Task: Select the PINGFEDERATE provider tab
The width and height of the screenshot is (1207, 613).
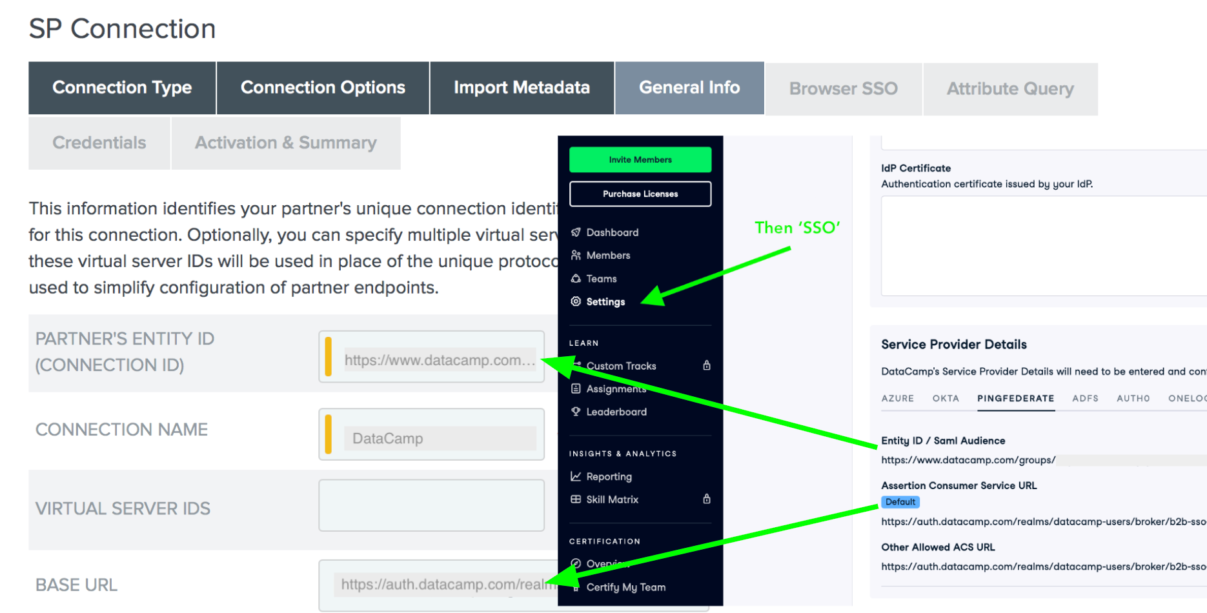Action: 1015,399
